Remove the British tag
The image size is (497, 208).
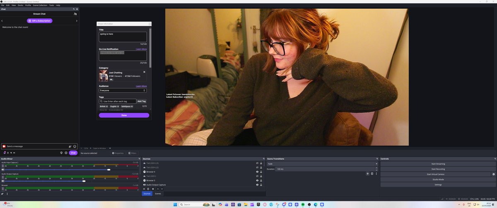click(x=107, y=106)
